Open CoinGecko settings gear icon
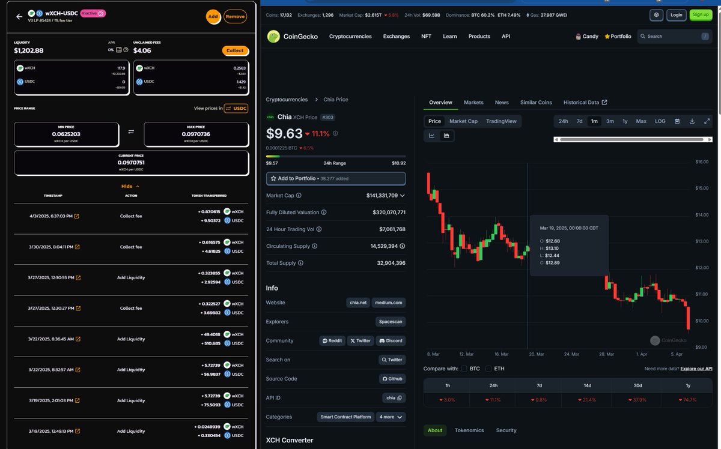The width and height of the screenshot is (721, 449). [x=657, y=14]
